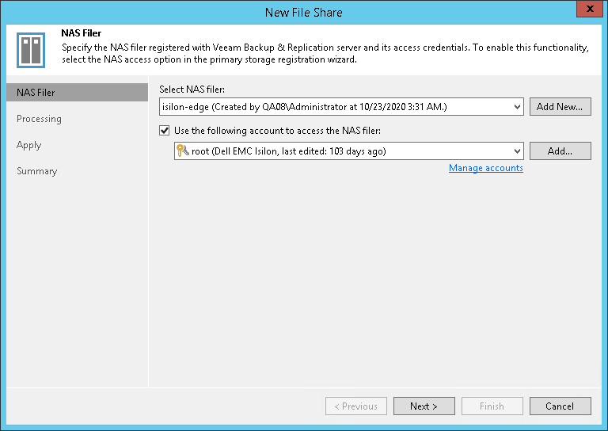Switch to the Processing step
This screenshot has height=431, width=608.
(39, 119)
